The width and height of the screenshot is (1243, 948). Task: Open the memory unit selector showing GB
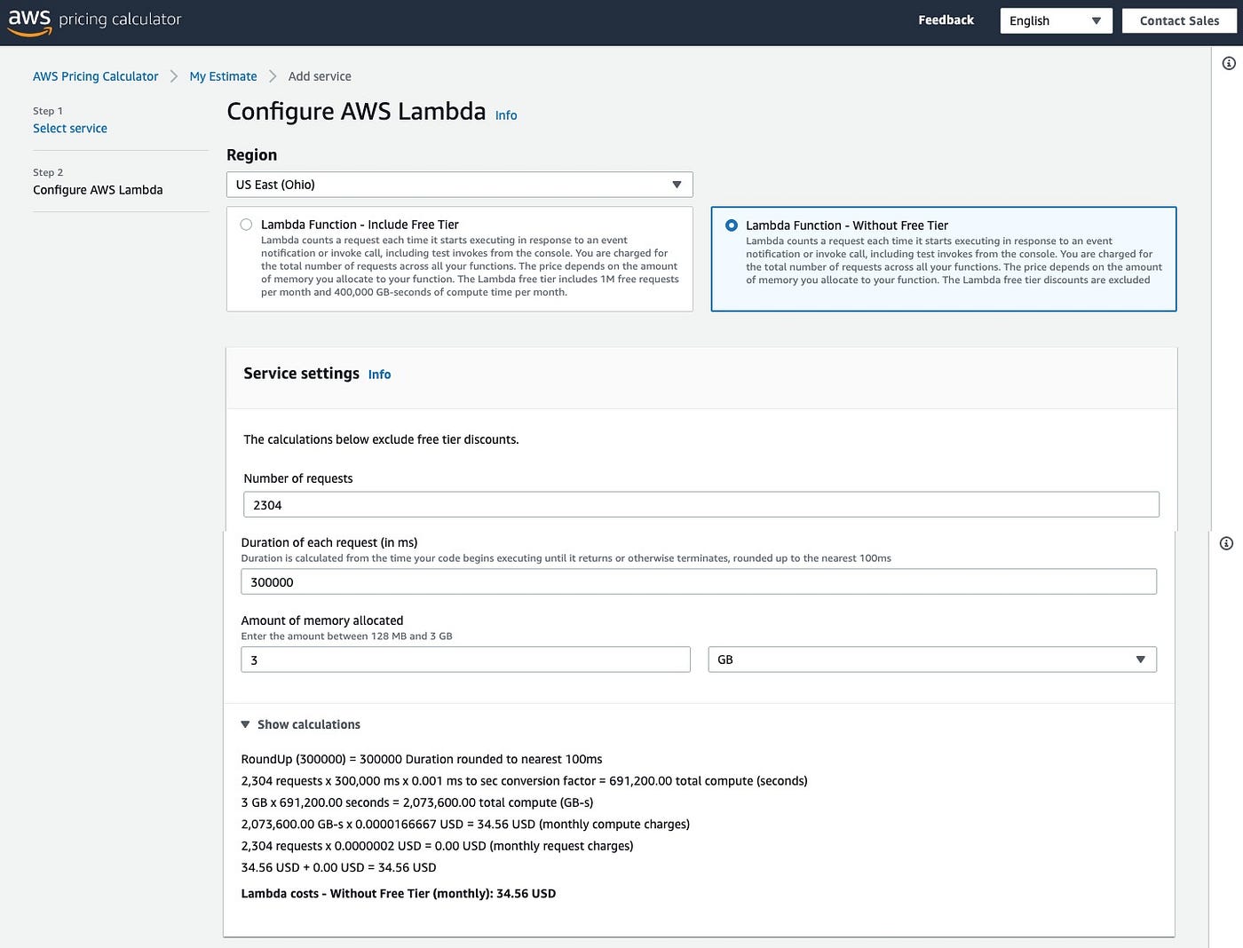point(931,660)
